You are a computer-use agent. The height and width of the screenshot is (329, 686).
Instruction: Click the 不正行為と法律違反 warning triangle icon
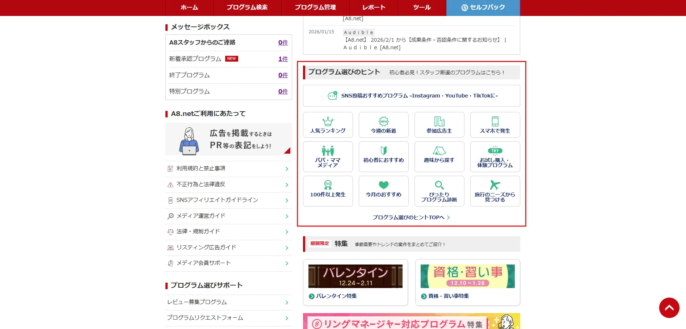coord(170,185)
